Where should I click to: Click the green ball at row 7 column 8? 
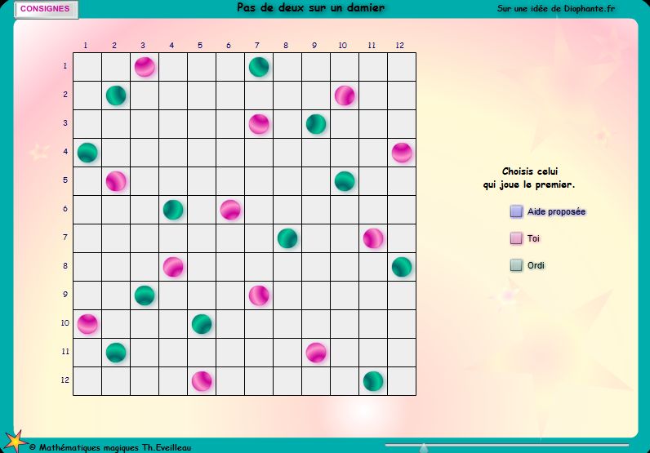pyautogui.click(x=287, y=238)
